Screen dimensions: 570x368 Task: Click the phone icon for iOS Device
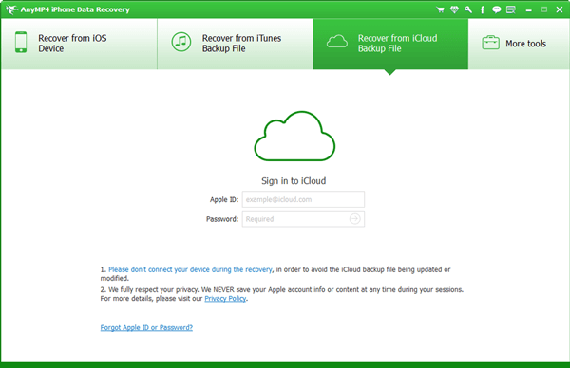pos(21,42)
